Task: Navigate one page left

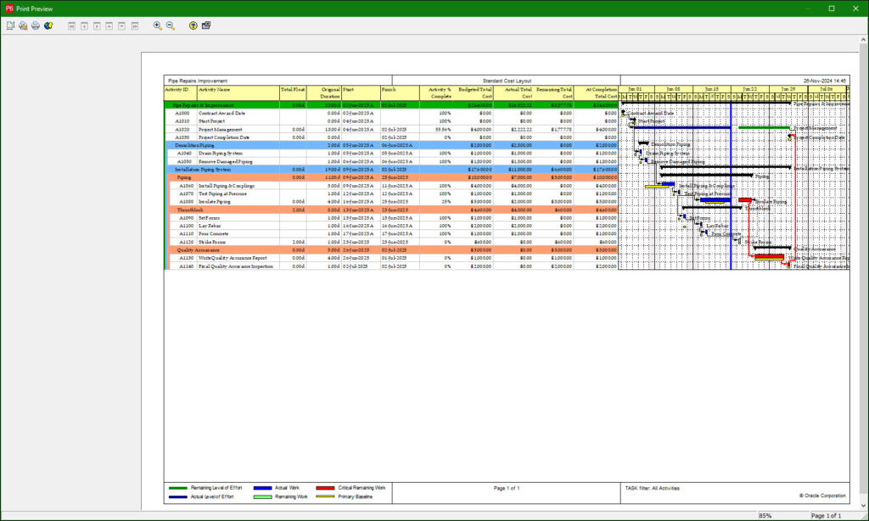Action: (x=84, y=25)
